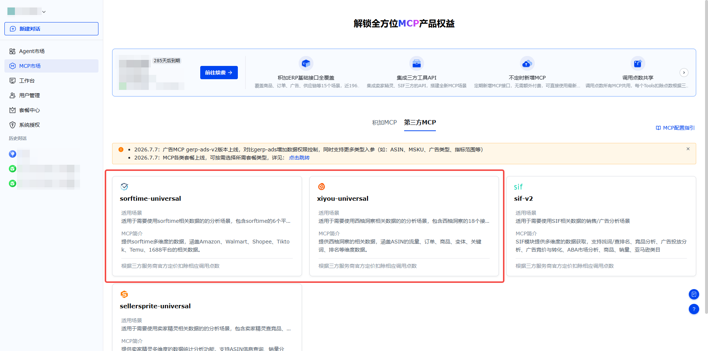Open 系统授权 in the sidebar

click(x=51, y=125)
